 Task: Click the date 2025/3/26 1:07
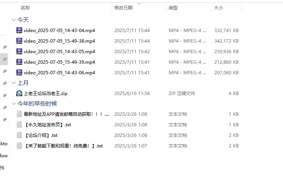point(131,146)
